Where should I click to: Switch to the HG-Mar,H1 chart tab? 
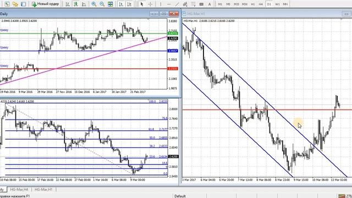(43, 189)
